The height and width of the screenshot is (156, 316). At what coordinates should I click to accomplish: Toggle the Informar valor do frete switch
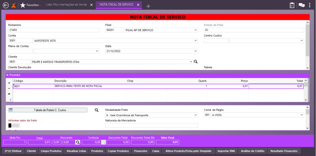coord(14,126)
